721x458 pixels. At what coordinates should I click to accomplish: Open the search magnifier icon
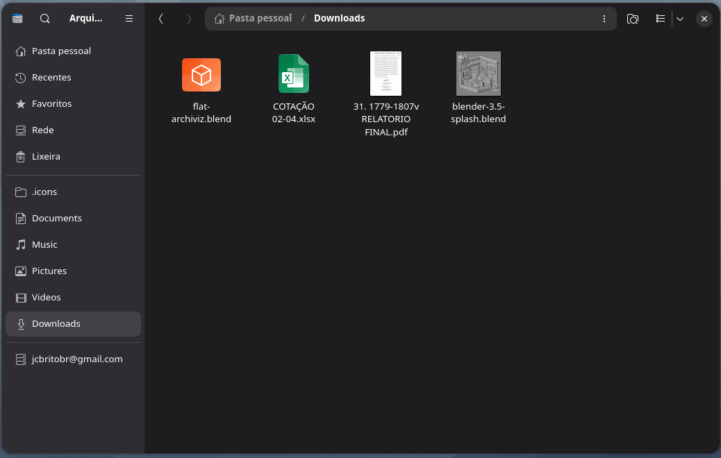coord(45,19)
